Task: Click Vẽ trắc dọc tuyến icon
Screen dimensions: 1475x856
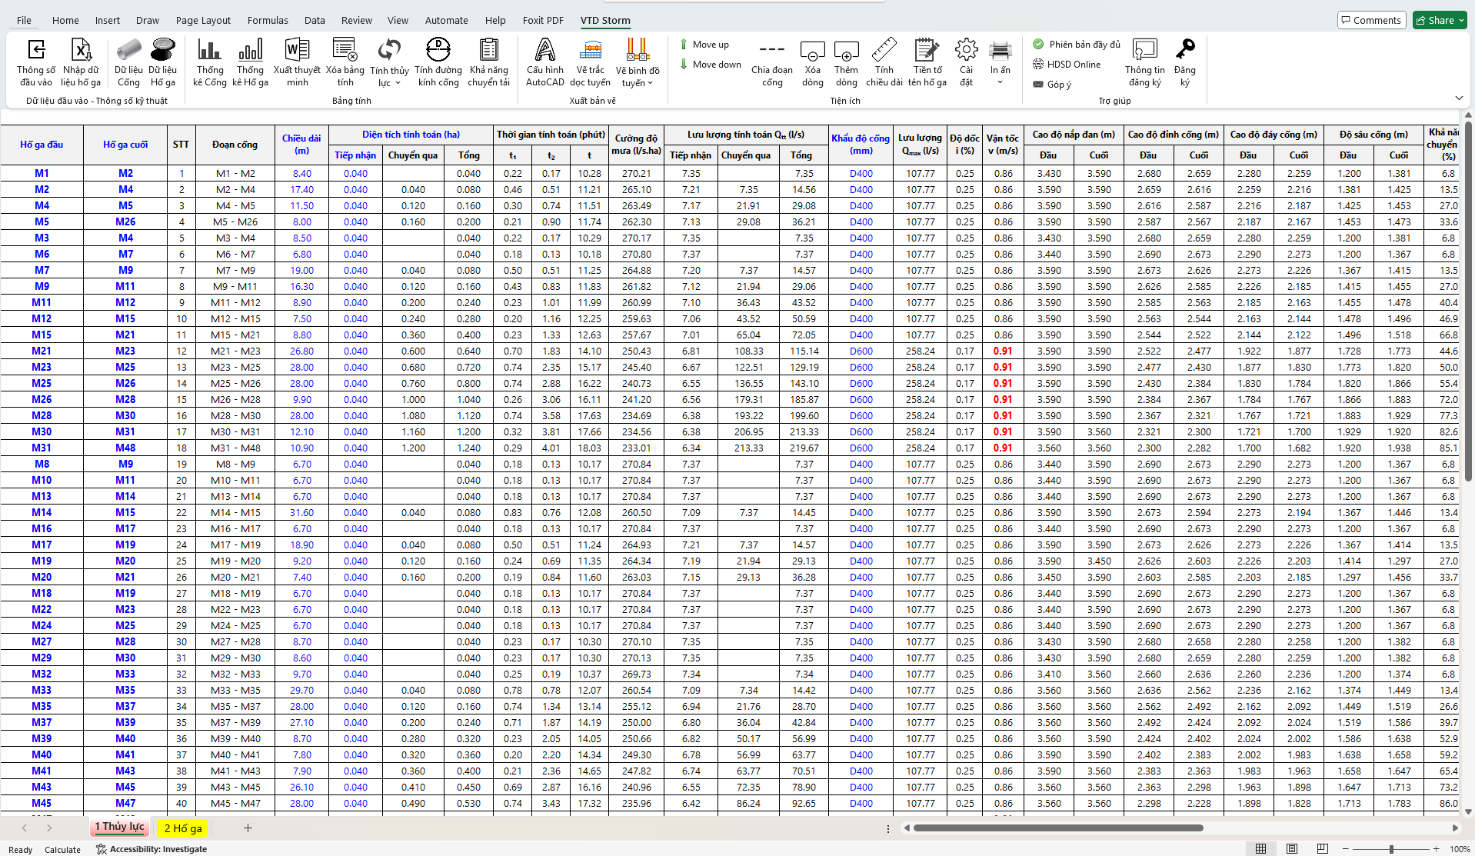Action: click(x=590, y=51)
